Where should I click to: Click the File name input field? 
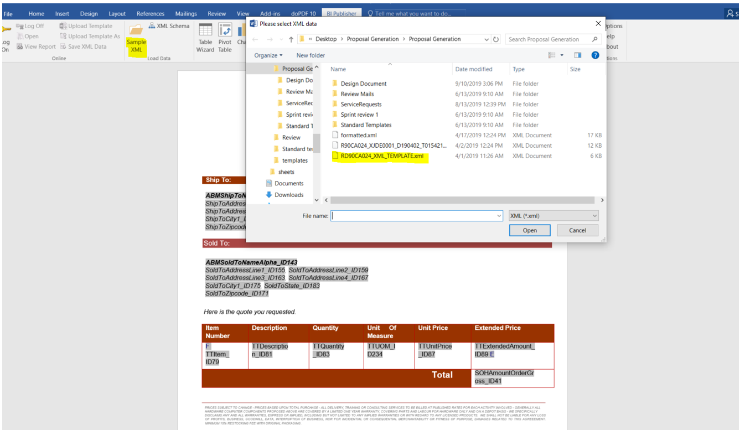(417, 216)
